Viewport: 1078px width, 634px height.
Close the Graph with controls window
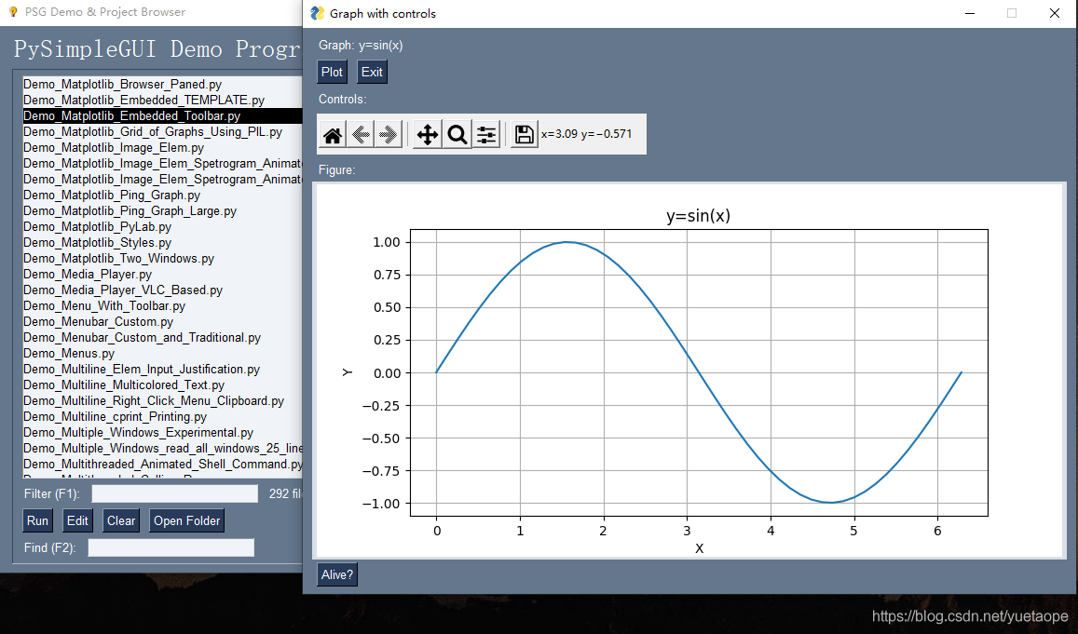click(1055, 14)
